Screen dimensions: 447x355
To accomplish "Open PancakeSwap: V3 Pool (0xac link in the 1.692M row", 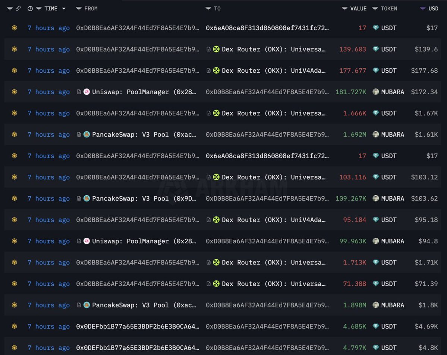I will 144,134.
